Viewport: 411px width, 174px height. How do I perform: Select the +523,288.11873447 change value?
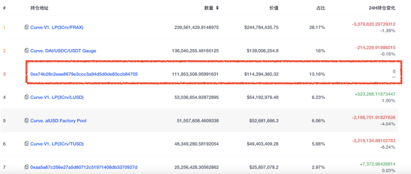375,94
